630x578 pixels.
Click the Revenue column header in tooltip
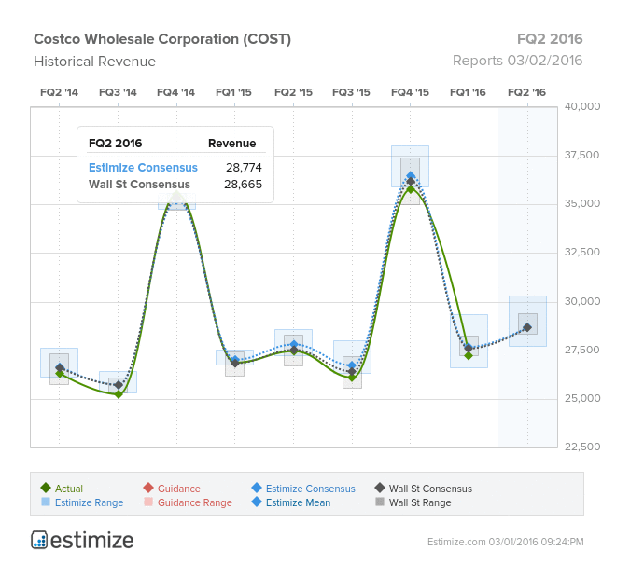pyautogui.click(x=231, y=144)
